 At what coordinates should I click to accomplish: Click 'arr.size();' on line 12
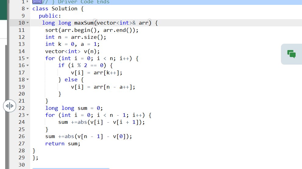click(89, 37)
